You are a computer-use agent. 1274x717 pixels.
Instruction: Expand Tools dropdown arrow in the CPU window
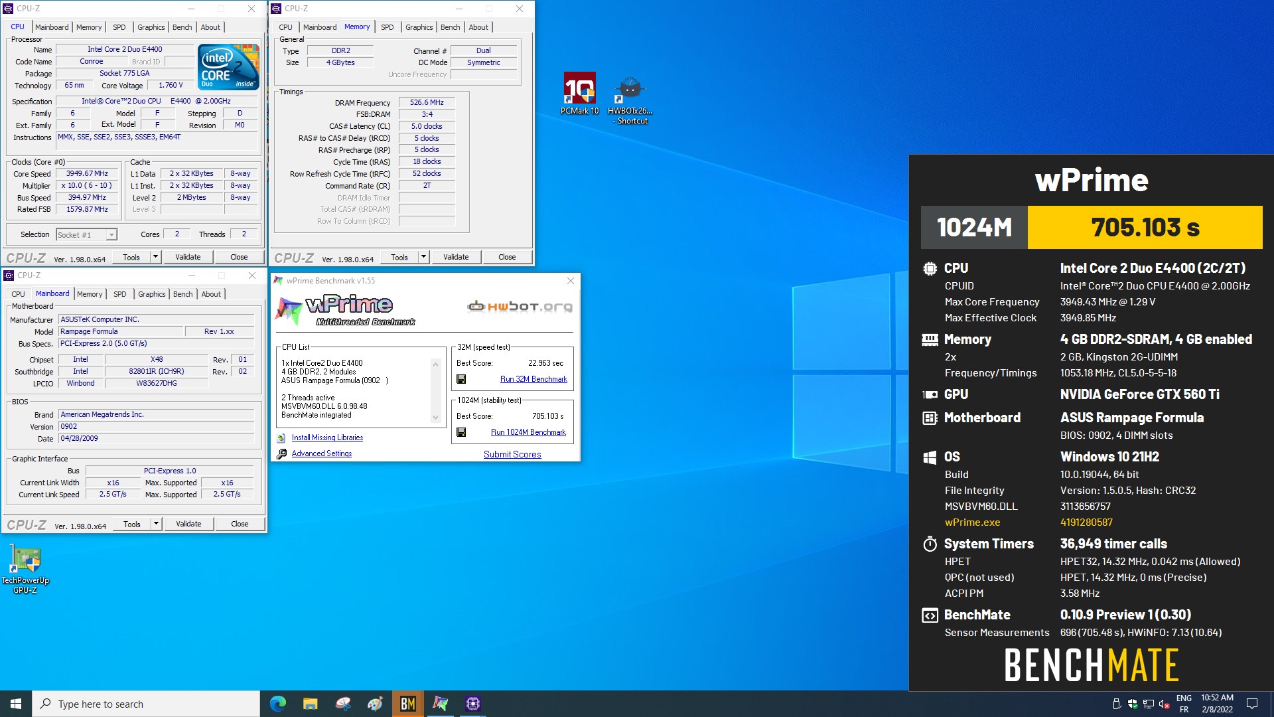[155, 257]
